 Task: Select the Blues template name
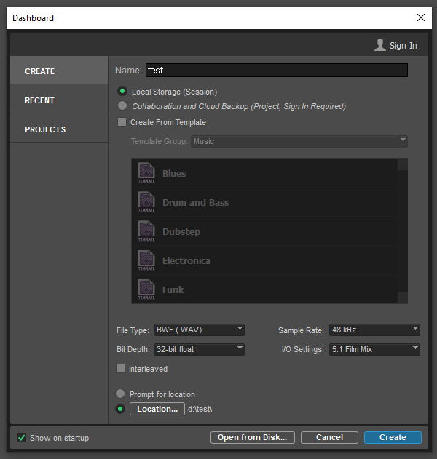174,173
